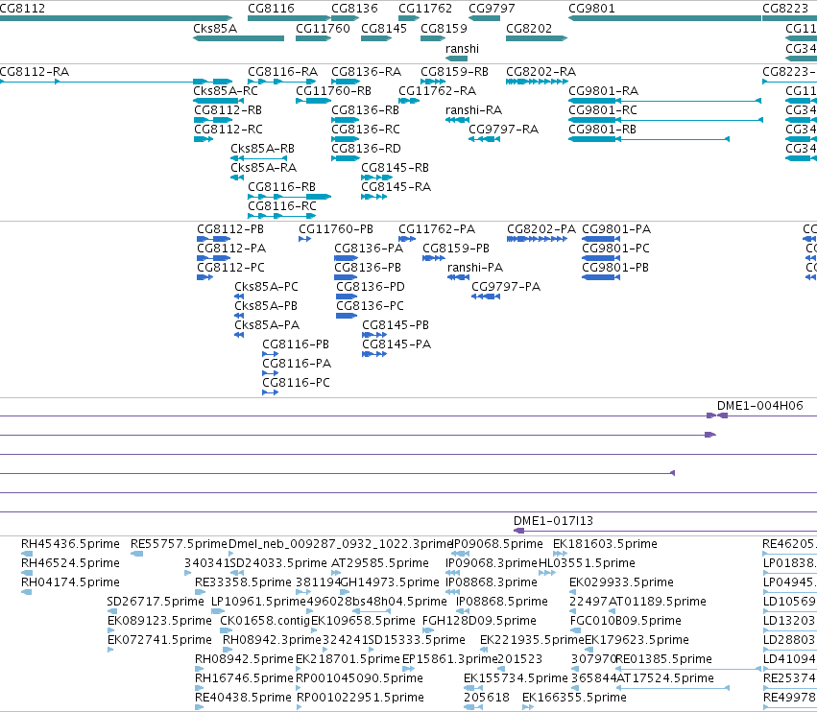817x712 pixels.
Task: Select the ranshi gene label
Action: pyautogui.click(x=462, y=48)
